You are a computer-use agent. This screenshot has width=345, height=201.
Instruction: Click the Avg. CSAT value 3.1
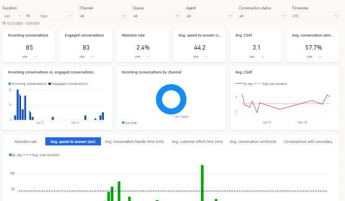256,47
